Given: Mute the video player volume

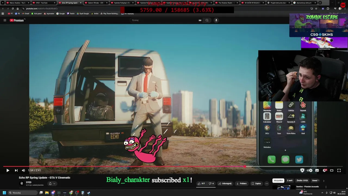Looking at the screenshot, I should 23,170.
